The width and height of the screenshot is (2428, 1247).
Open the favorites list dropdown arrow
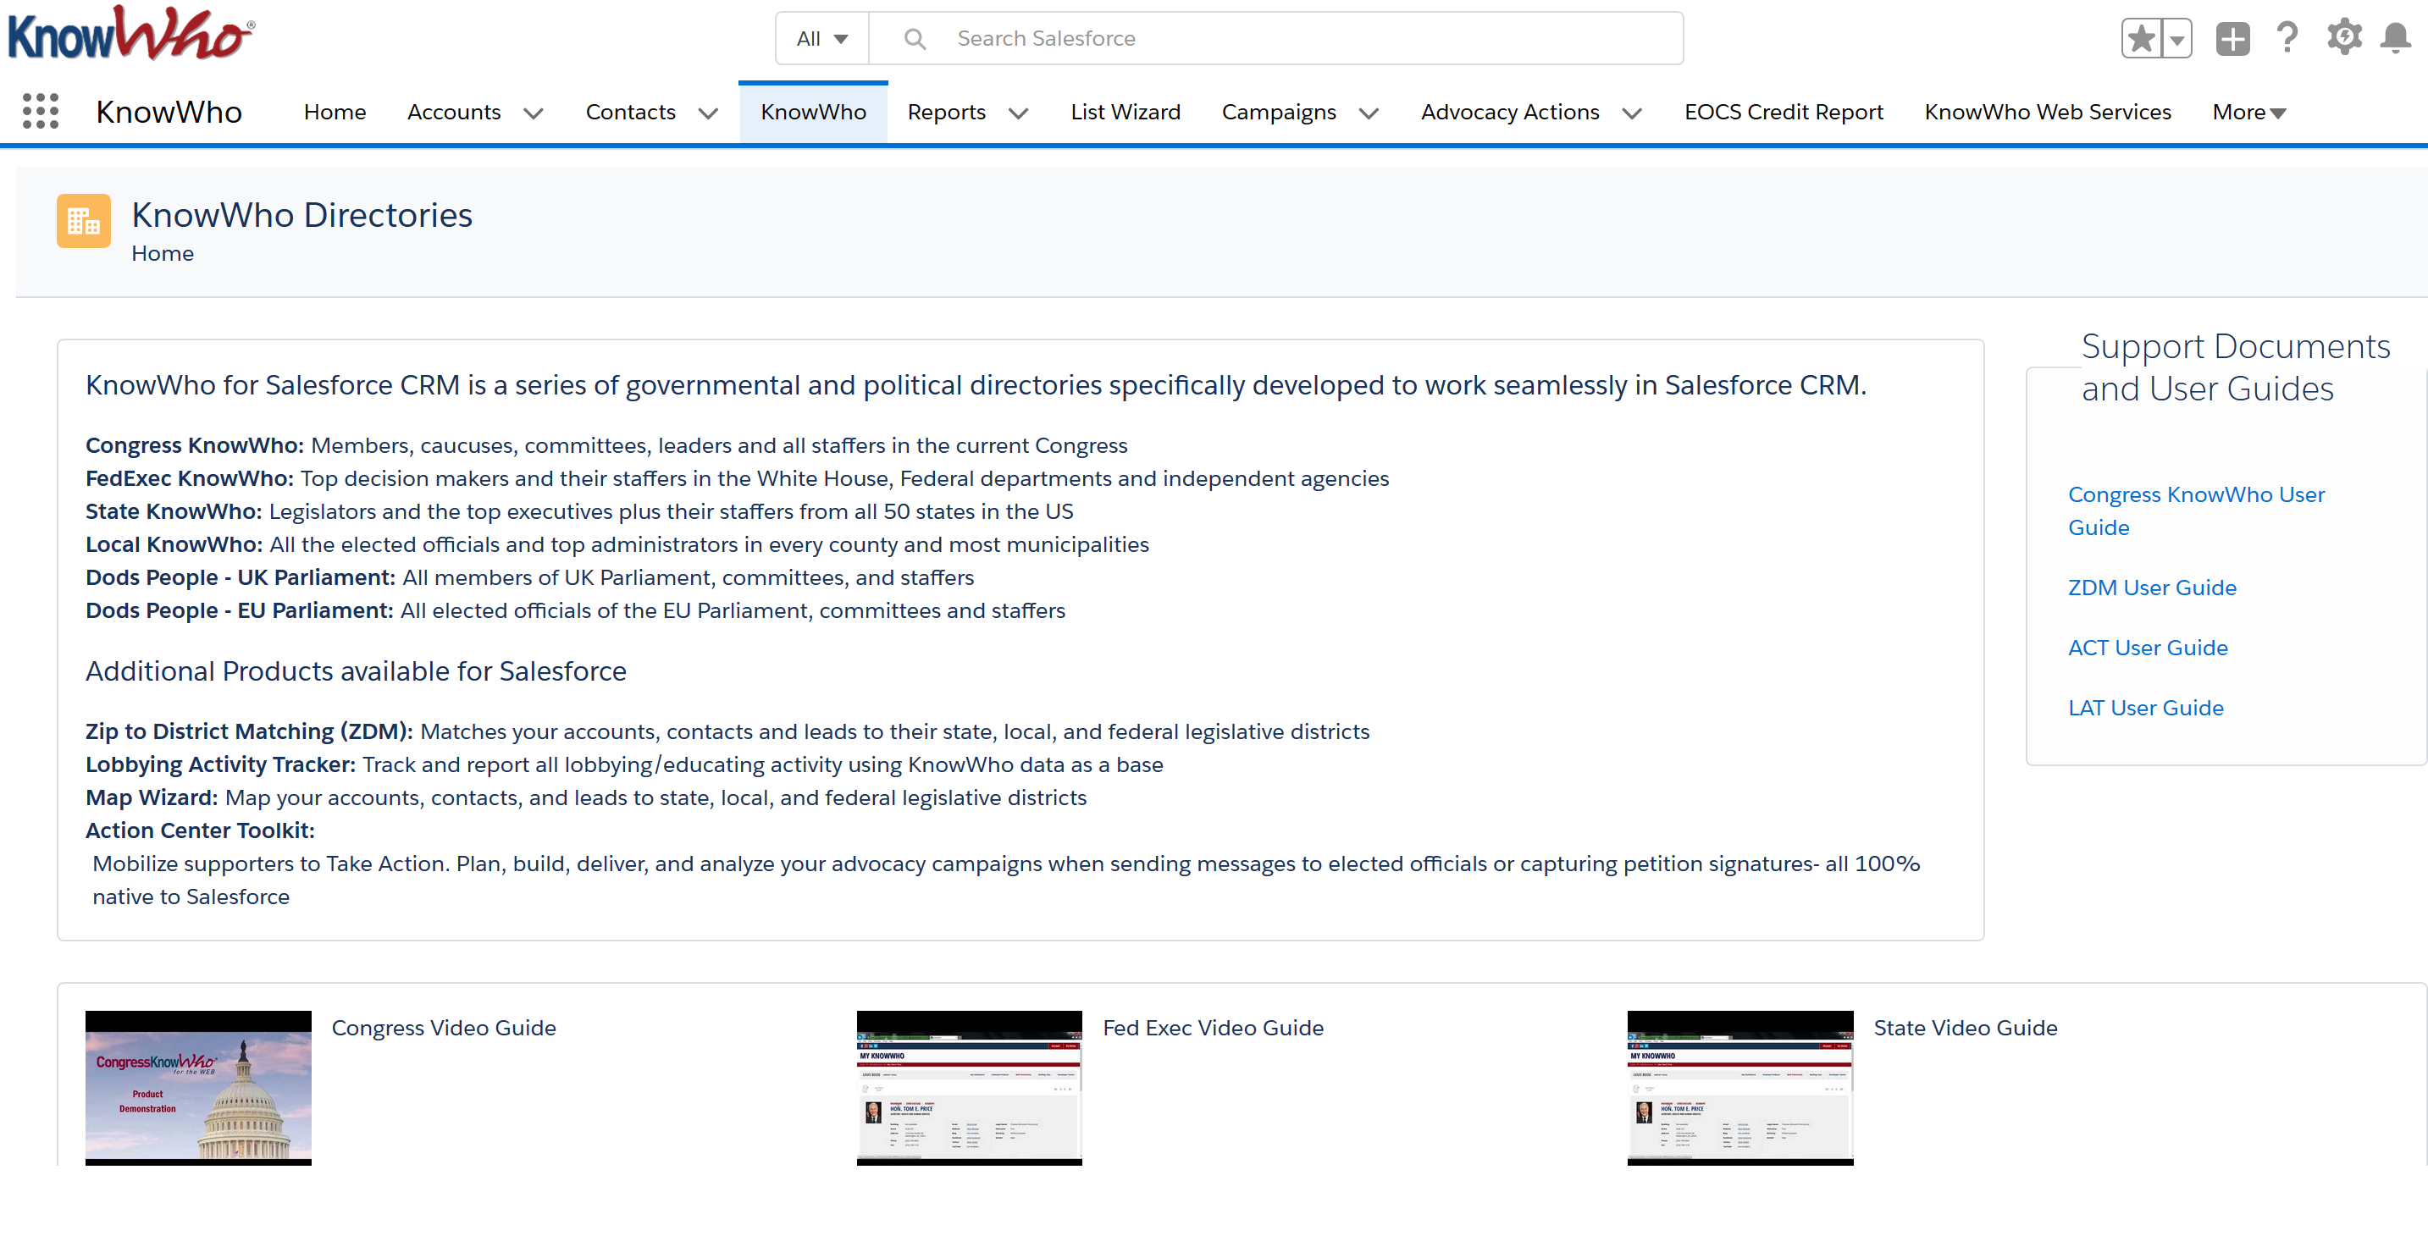(x=2176, y=40)
